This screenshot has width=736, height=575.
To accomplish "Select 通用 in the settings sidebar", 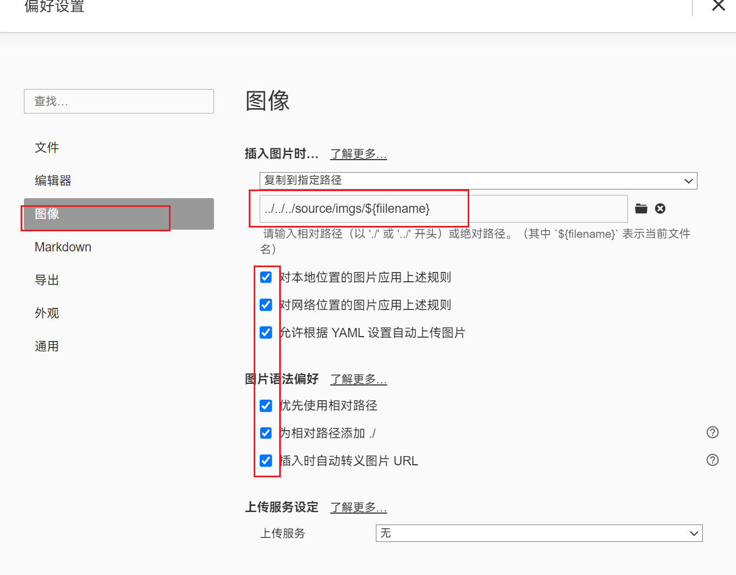I will (x=118, y=346).
